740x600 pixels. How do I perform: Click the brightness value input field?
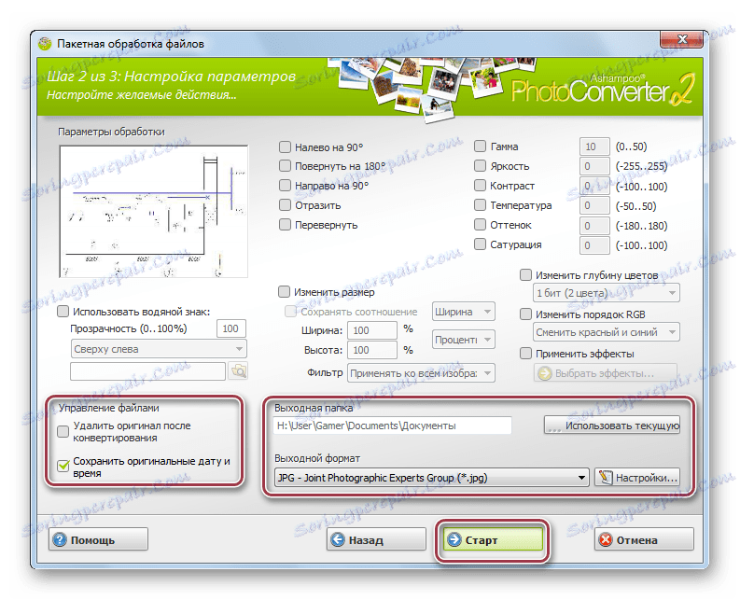[x=594, y=166]
